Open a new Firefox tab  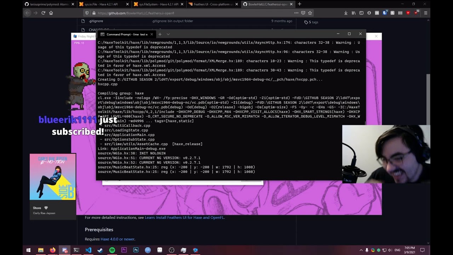coord(299,4)
